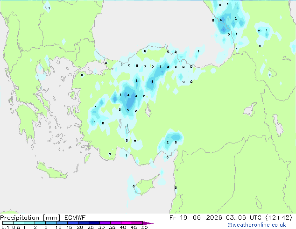Select the 45–50 mm legend swatch

[137, 223]
